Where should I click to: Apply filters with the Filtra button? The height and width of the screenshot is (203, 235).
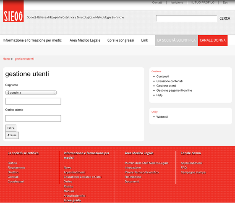[x=11, y=128]
